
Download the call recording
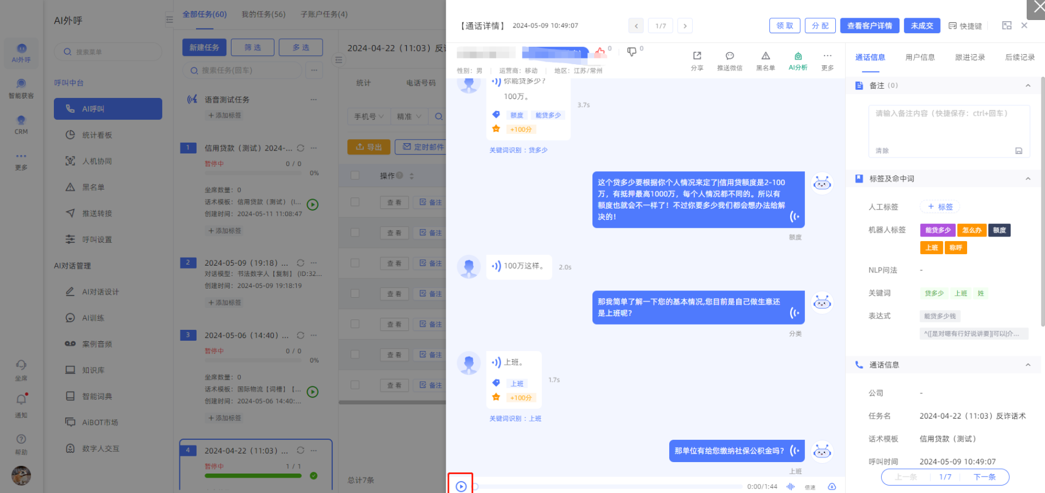click(x=832, y=487)
